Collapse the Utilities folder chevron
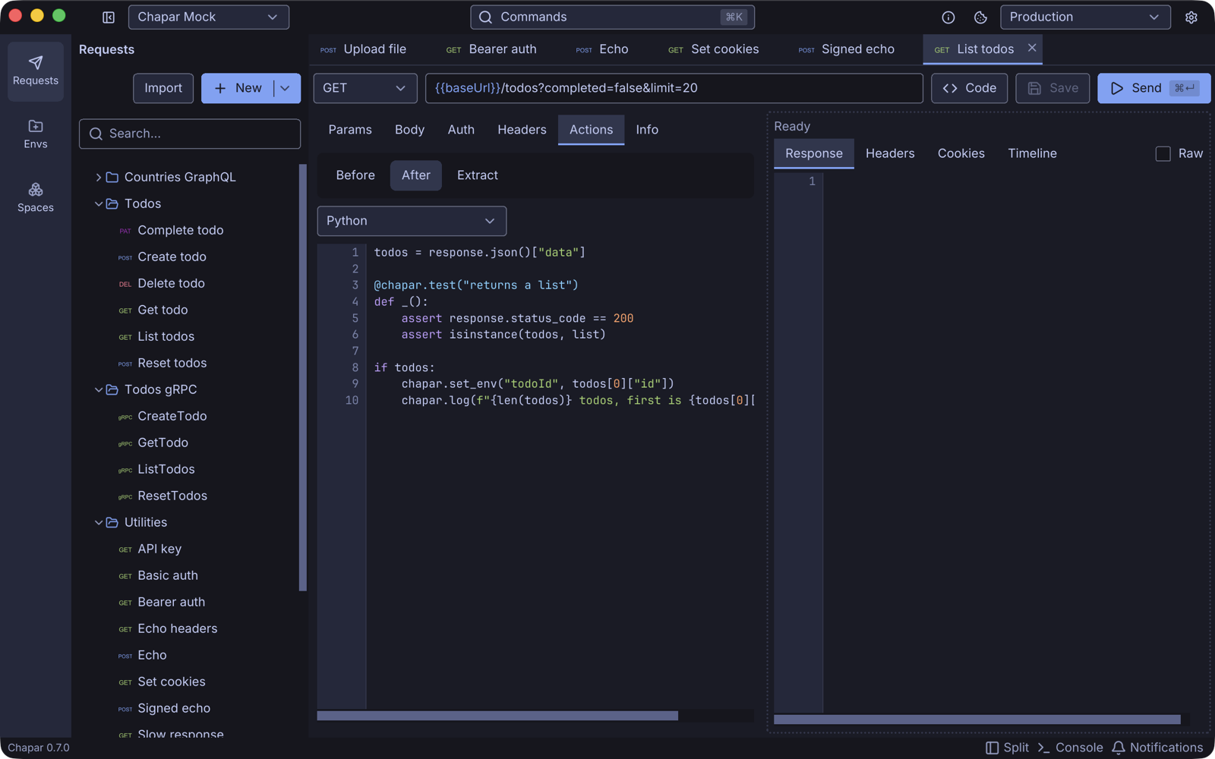Image resolution: width=1215 pixels, height=759 pixels. 98,522
